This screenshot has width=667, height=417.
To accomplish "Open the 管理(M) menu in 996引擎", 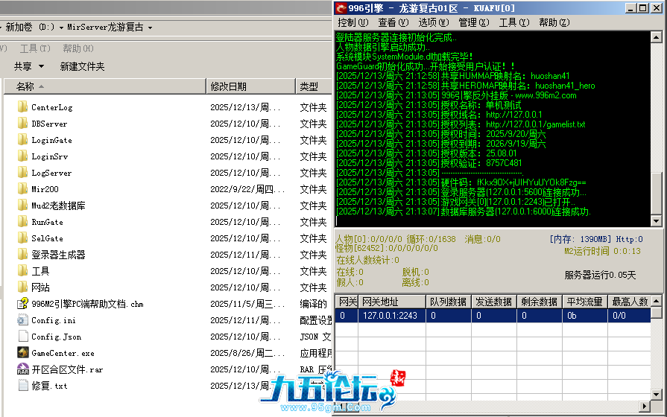I will click(473, 22).
